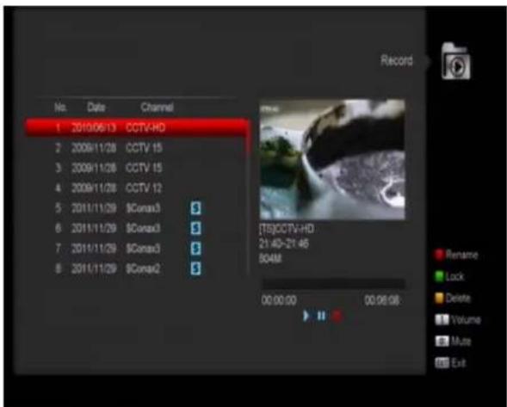This screenshot has width=507, height=407.
Task: Click the recording preview thumbnail
Action: (x=332, y=159)
